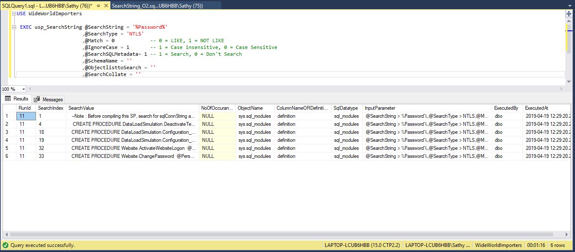This screenshot has width=575, height=252.
Task: Select the NULL cell in row 1
Action: tap(217, 116)
